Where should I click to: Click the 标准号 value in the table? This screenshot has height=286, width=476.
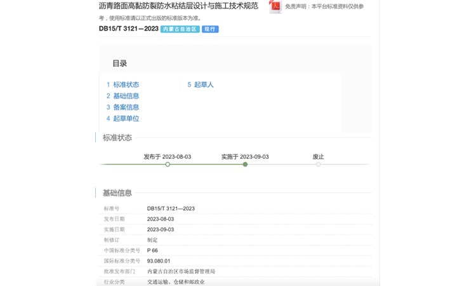tap(171, 208)
